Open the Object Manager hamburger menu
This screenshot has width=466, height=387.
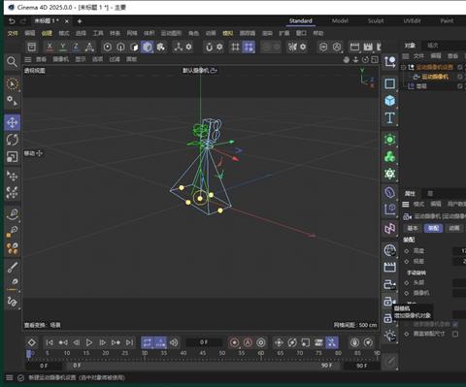coord(406,56)
